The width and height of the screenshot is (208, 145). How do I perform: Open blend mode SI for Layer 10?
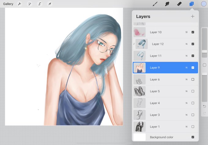pyautogui.click(x=186, y=32)
